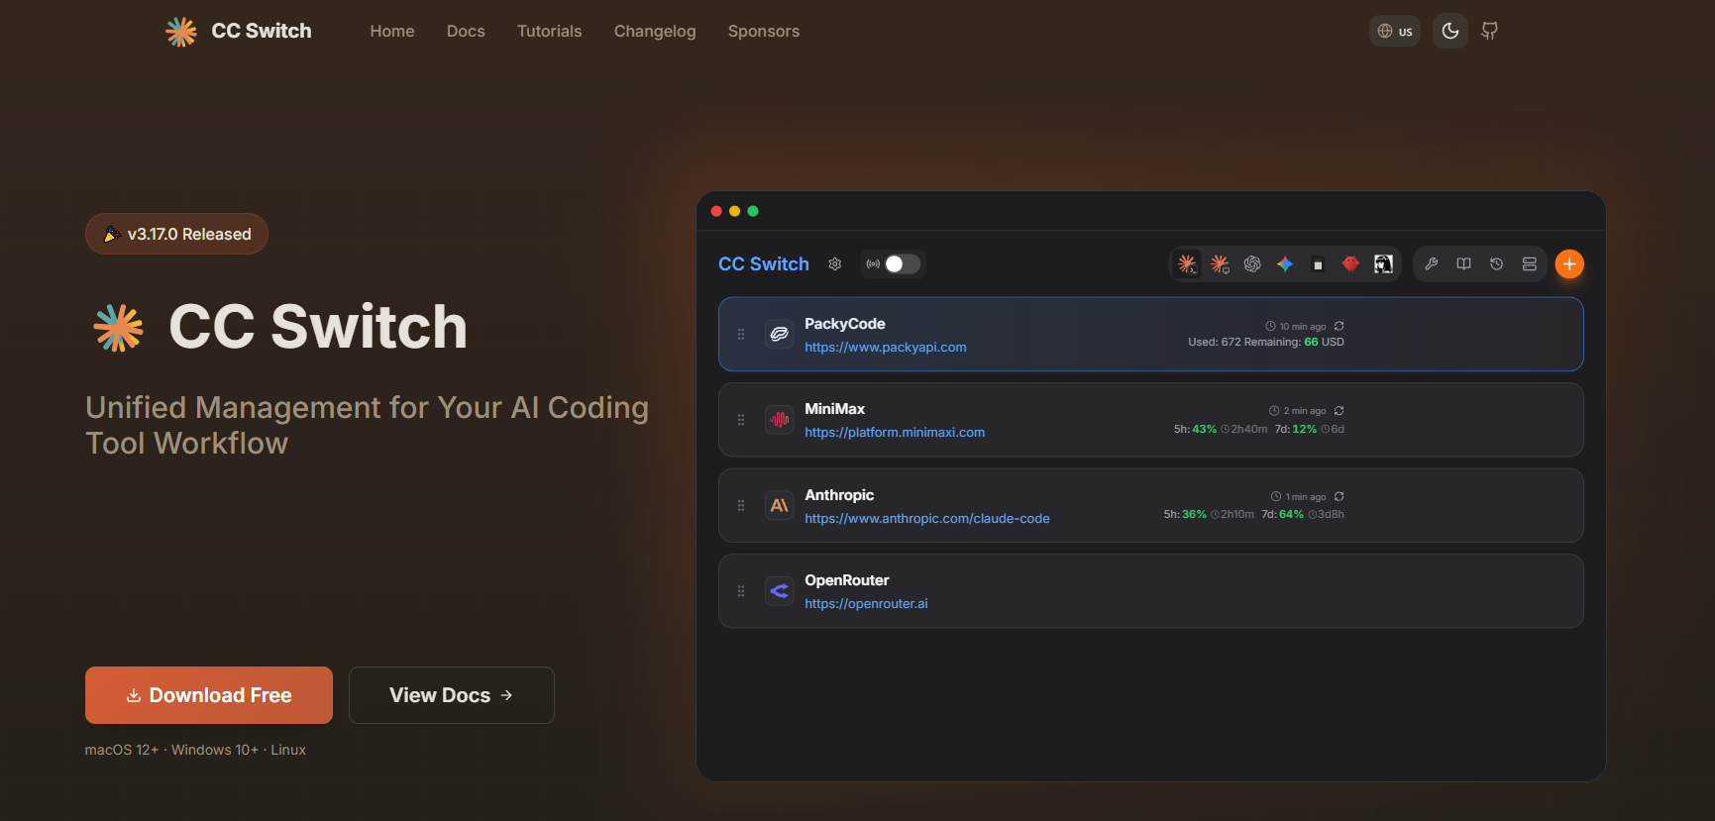Screen dimensions: 1715x821
Task: Click the Download Free button
Action: (209, 695)
